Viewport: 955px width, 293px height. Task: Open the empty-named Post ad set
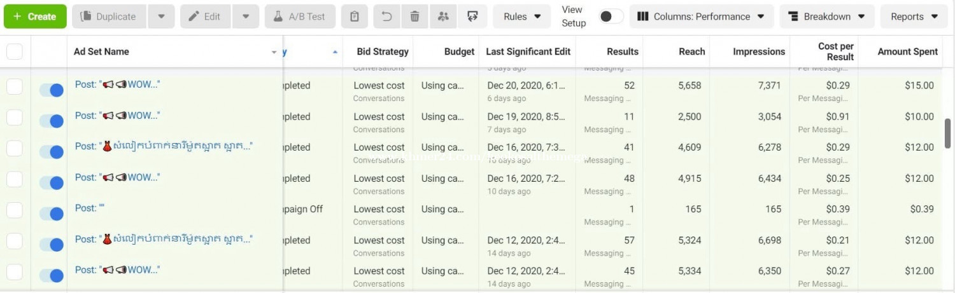pos(90,208)
